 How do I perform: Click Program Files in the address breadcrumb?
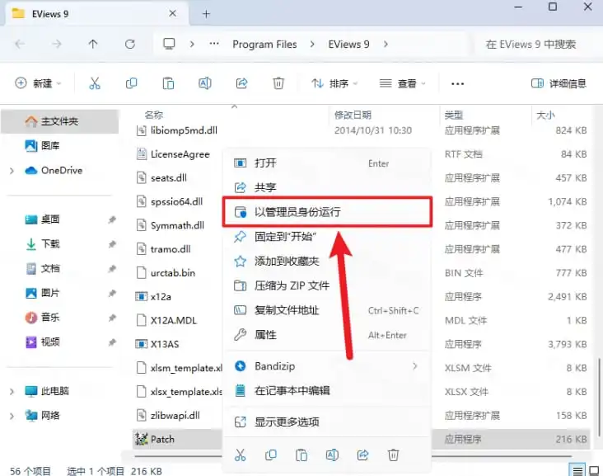click(264, 45)
